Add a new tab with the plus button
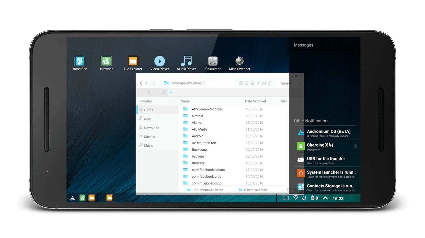The image size is (425, 238). coord(171,92)
